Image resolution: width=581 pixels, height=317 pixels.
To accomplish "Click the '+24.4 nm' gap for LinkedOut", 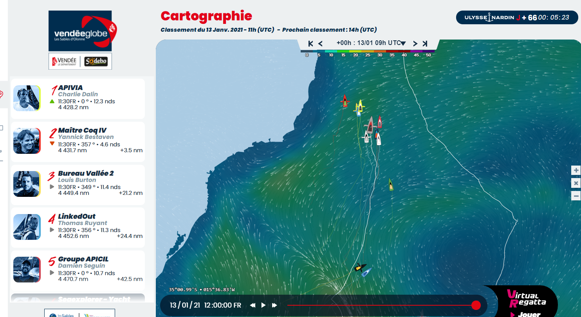I will pos(130,236).
